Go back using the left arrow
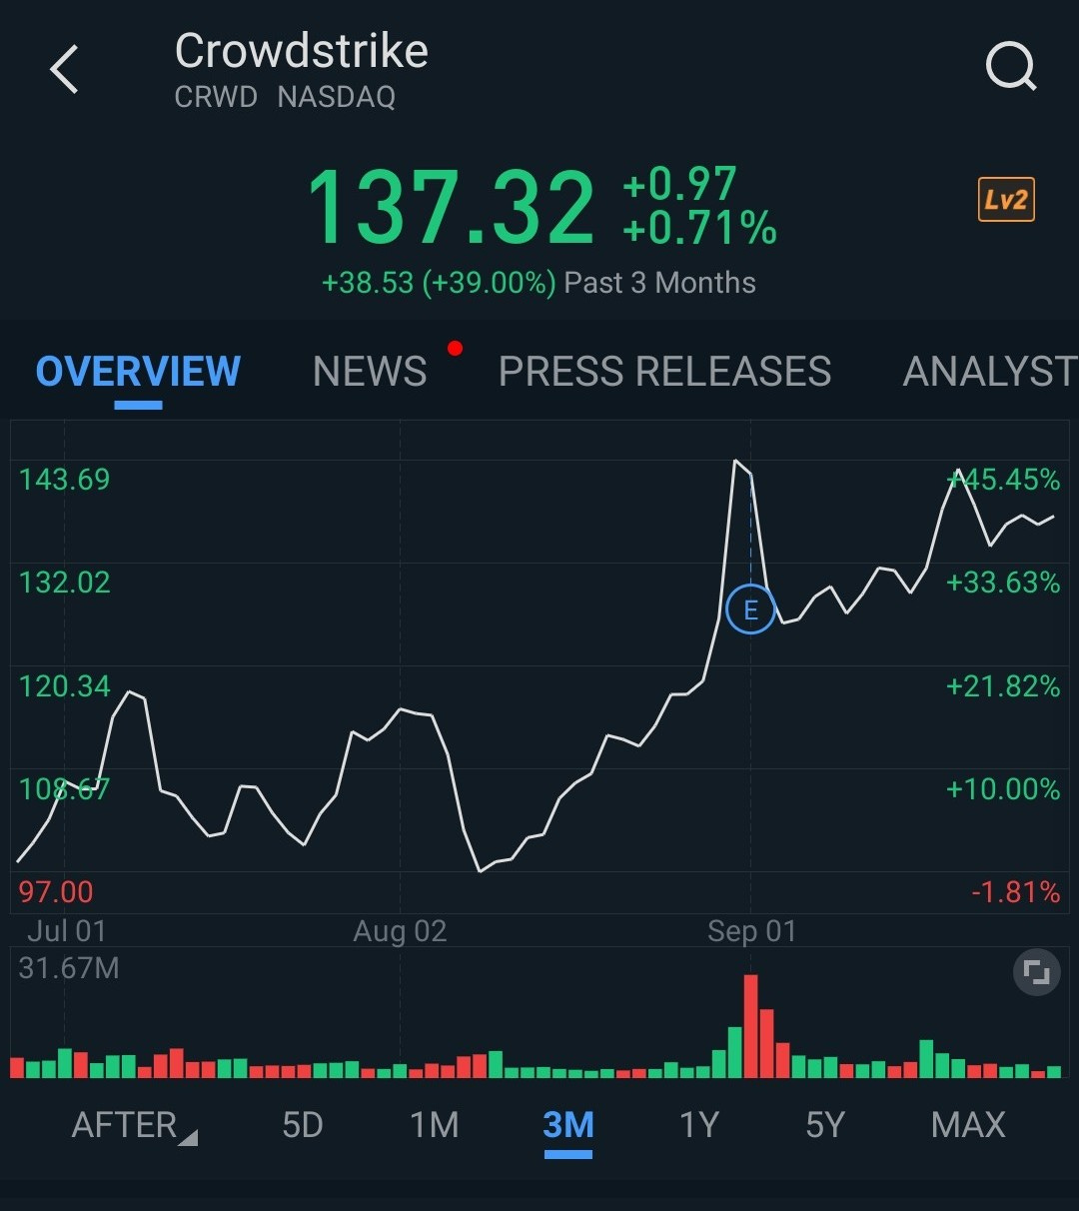The width and height of the screenshot is (1079, 1211). (x=65, y=71)
